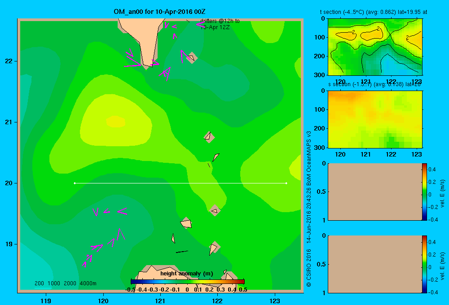This screenshot has height=305, width=449.
Task: Click the left endpoint of the white section line
Action: coord(75,183)
